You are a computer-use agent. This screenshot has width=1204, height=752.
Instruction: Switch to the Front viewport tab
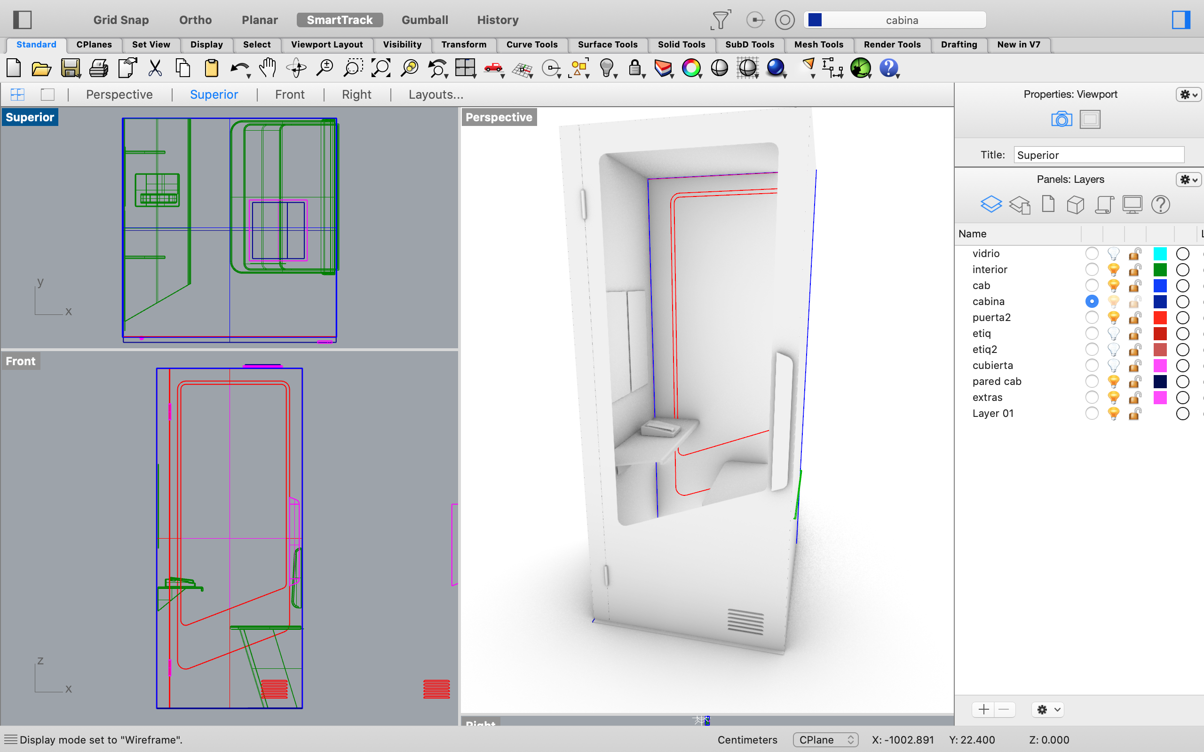(x=290, y=94)
